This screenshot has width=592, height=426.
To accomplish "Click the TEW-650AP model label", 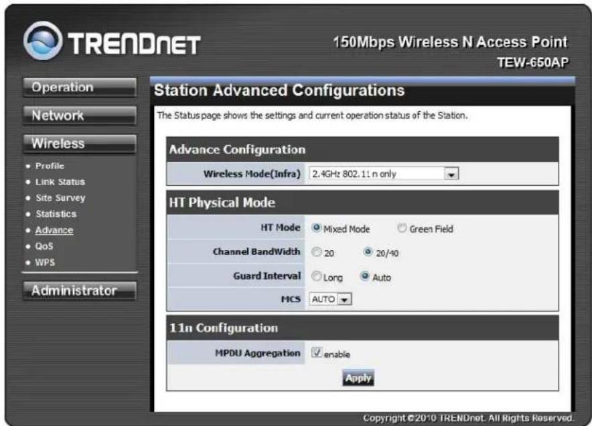I will (532, 62).
